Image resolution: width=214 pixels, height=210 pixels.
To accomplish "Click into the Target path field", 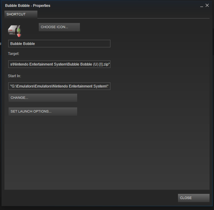I will coord(59,64).
